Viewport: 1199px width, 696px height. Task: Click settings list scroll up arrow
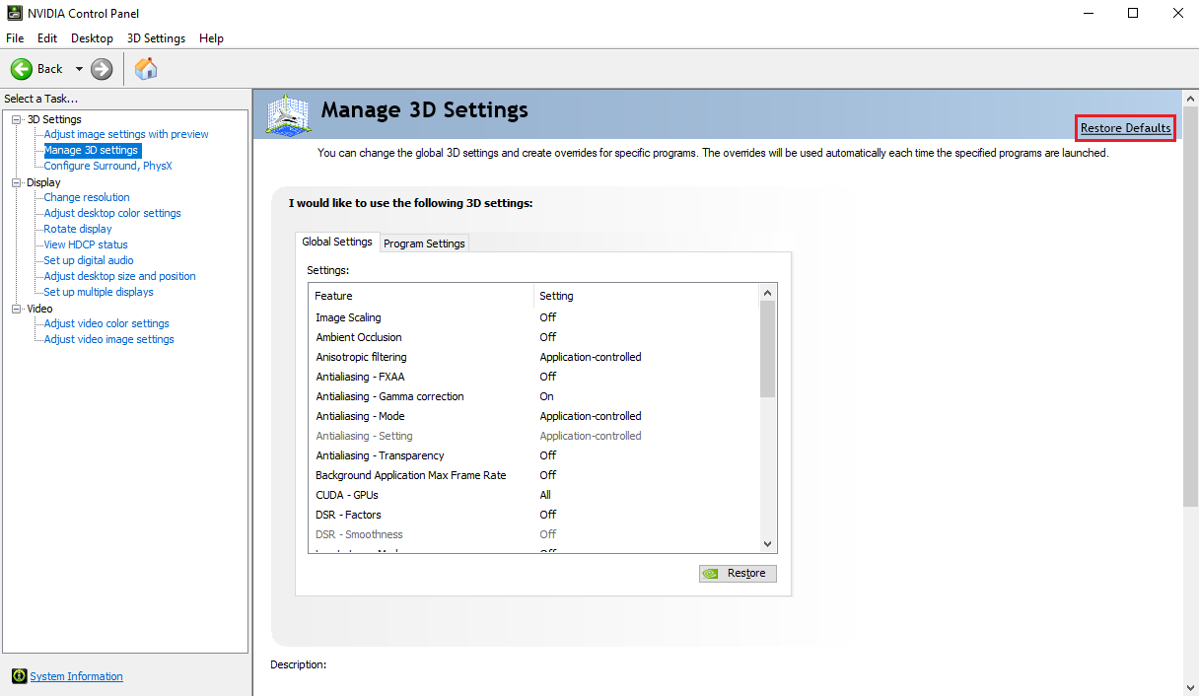tap(767, 293)
